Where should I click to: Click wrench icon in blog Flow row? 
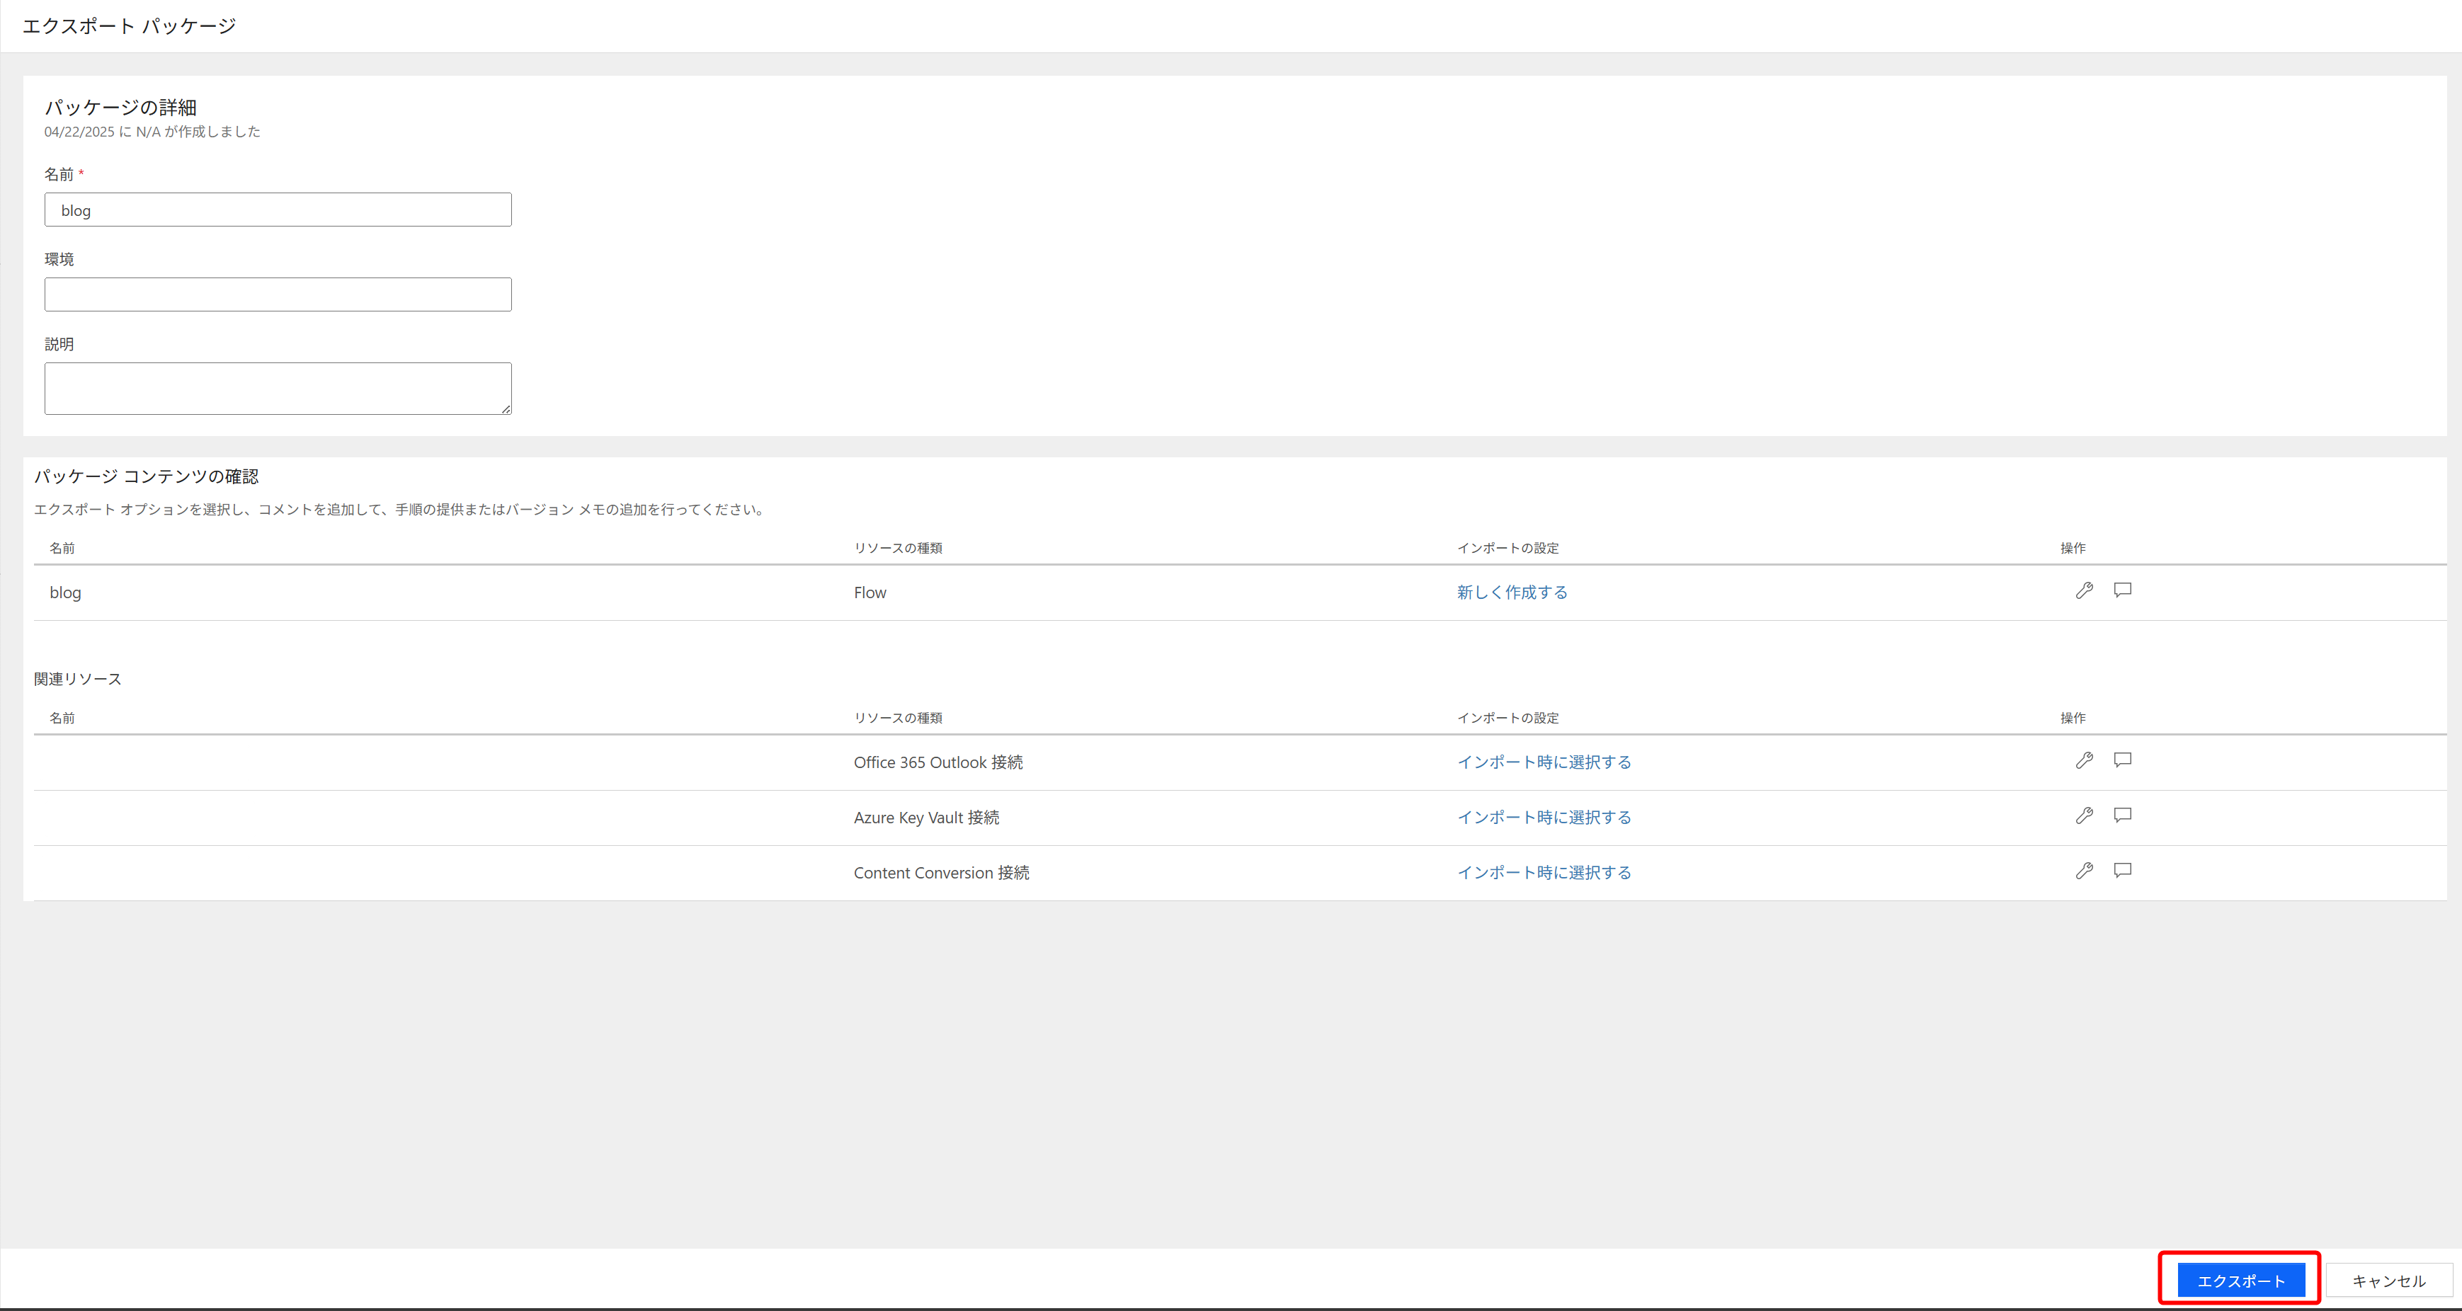(x=2083, y=590)
